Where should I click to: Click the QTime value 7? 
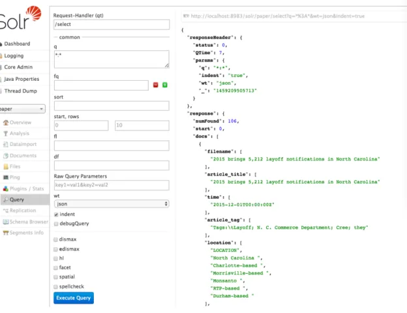pos(220,53)
